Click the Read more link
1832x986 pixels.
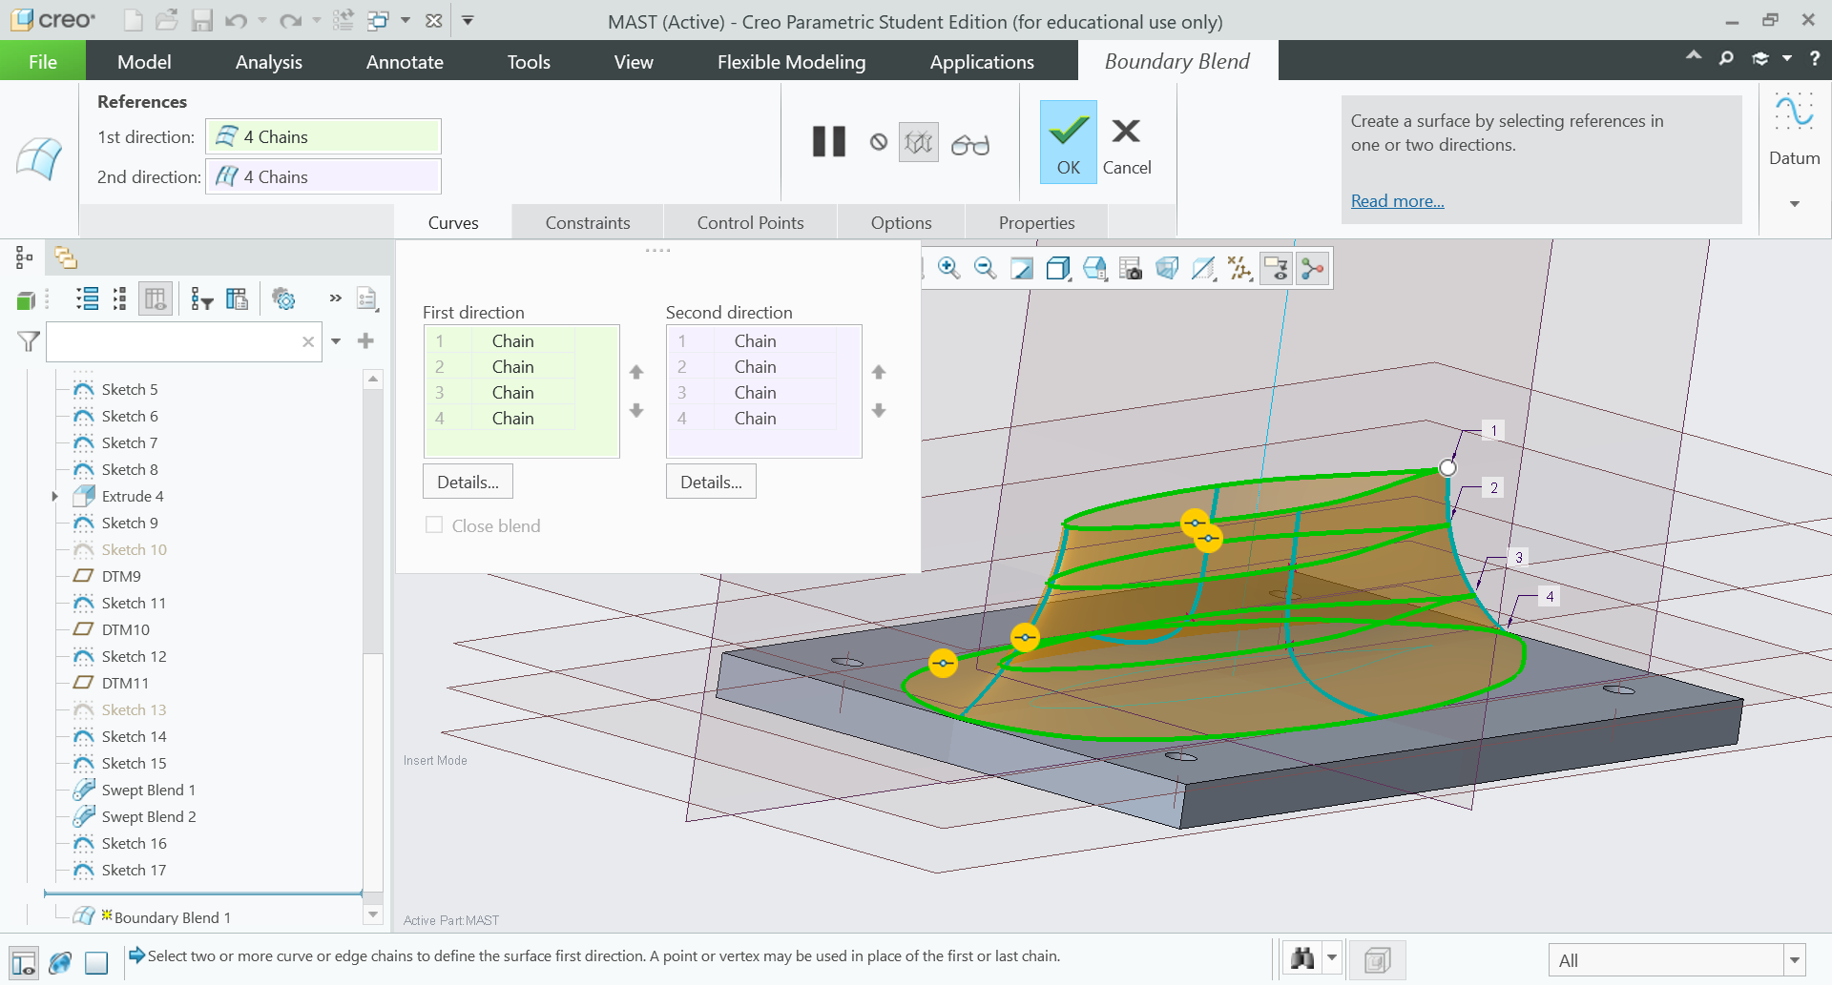1396,200
